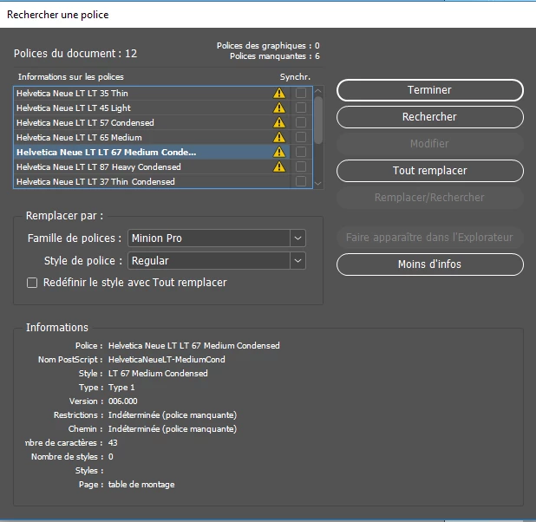
Task: Click Polices des graphiques : 0 text
Action: (268, 46)
